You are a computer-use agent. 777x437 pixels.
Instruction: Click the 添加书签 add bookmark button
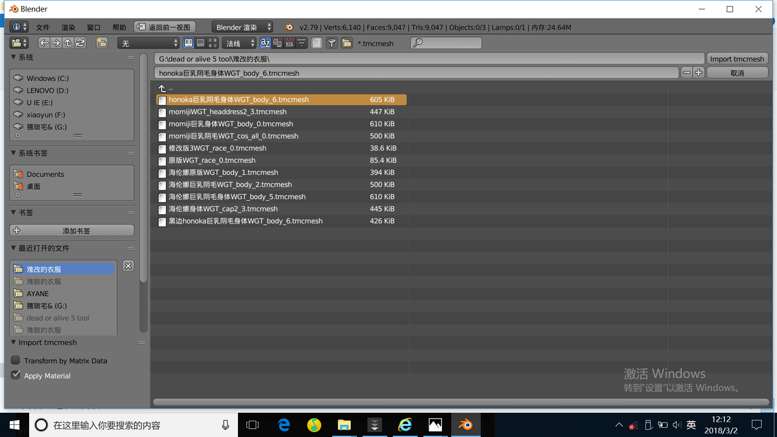[x=72, y=231]
